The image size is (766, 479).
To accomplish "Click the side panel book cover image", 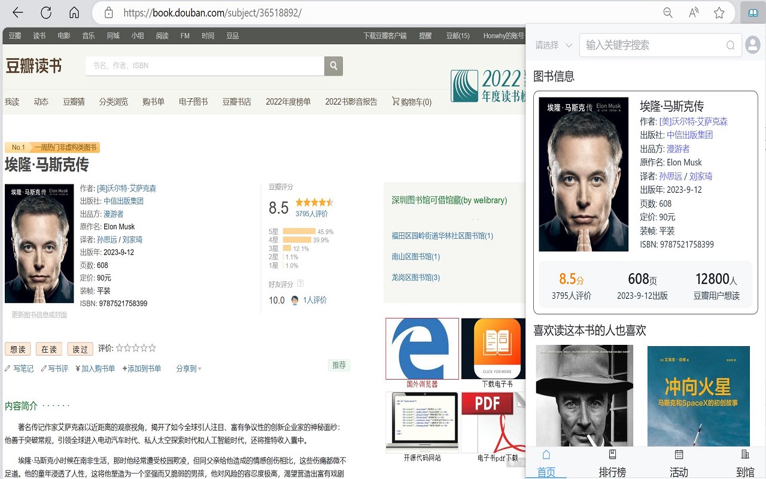I will tap(583, 174).
